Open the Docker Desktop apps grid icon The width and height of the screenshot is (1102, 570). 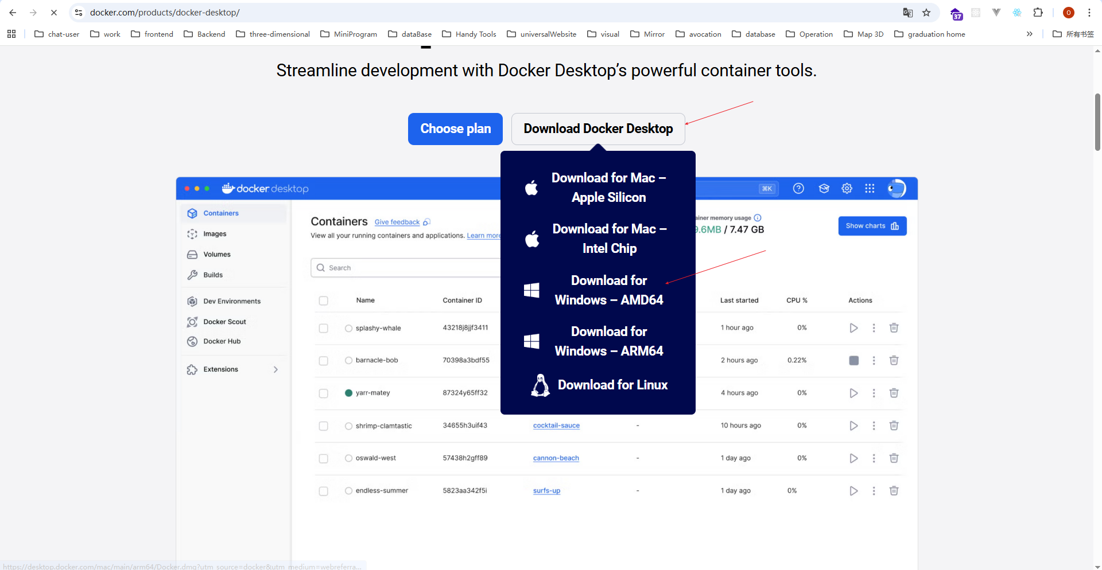(x=870, y=189)
